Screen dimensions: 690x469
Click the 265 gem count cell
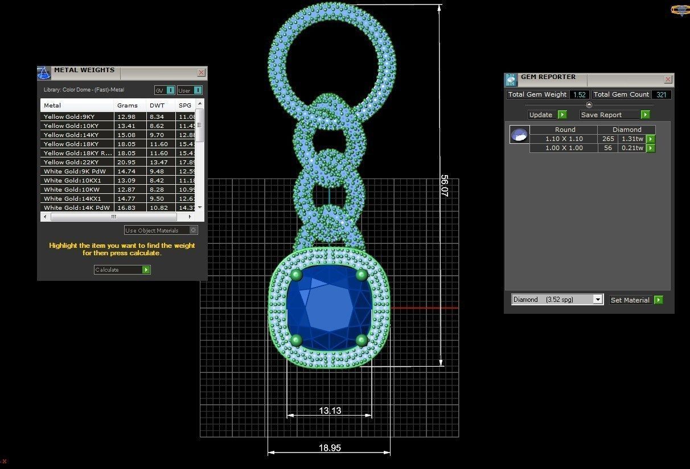pos(608,139)
